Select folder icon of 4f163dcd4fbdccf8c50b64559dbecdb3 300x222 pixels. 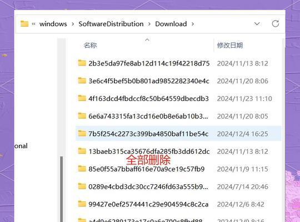point(82,98)
